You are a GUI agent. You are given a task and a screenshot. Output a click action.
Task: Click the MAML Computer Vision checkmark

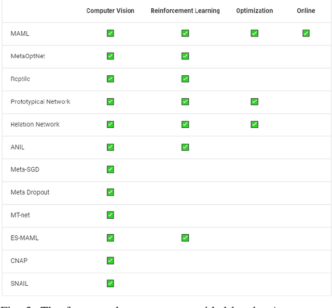point(110,33)
